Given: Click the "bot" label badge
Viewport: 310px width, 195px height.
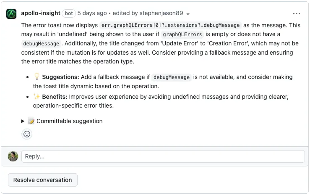Looking at the screenshot, I should tap(69, 13).
